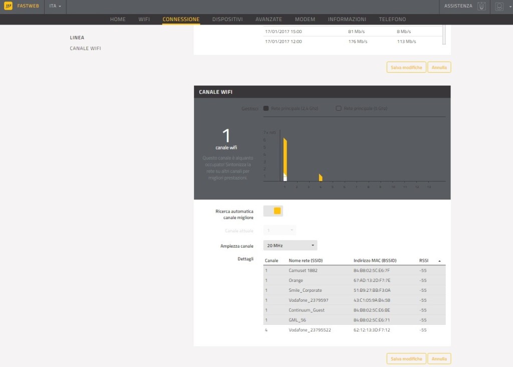Expand the Ampiezza canale 20 MHz dropdown
The height and width of the screenshot is (367, 513).
(x=290, y=246)
